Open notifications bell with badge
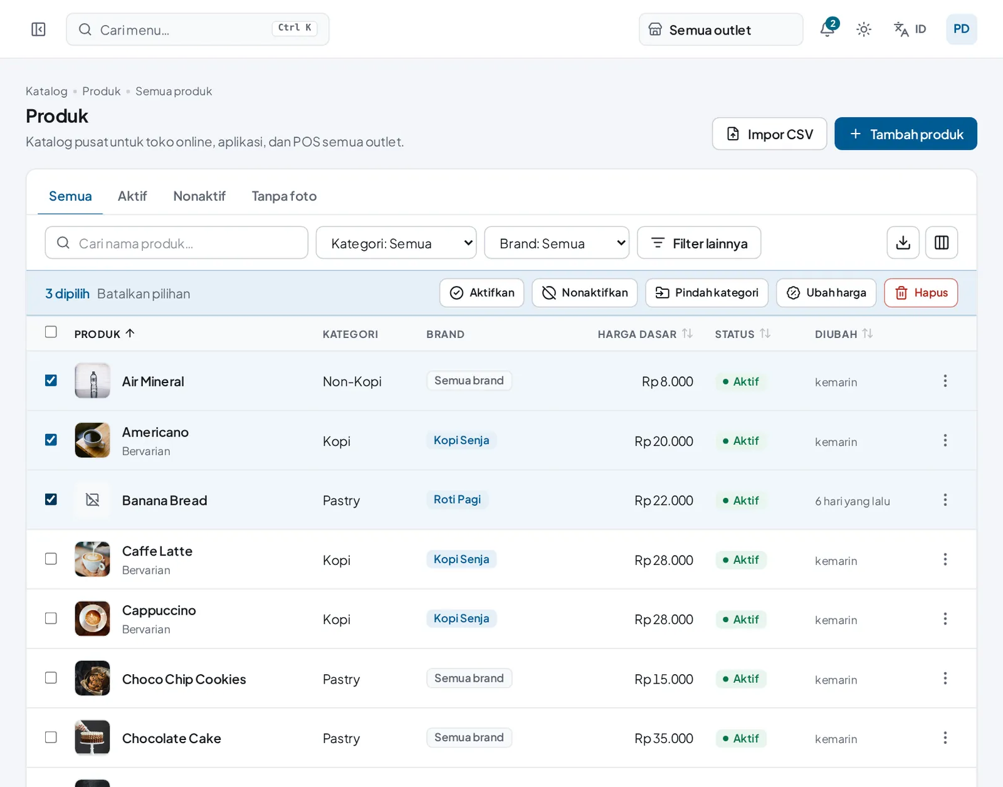The width and height of the screenshot is (1003, 787). point(828,29)
